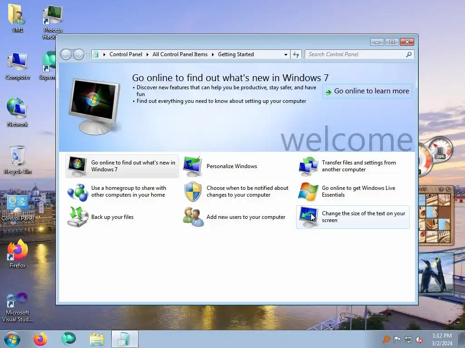Viewport: 465px width, 348px height.
Task: Open the Windows Start button
Action: 12,339
